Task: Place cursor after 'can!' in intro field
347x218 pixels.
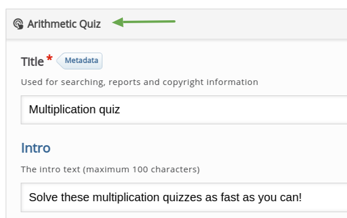Action: (302, 197)
